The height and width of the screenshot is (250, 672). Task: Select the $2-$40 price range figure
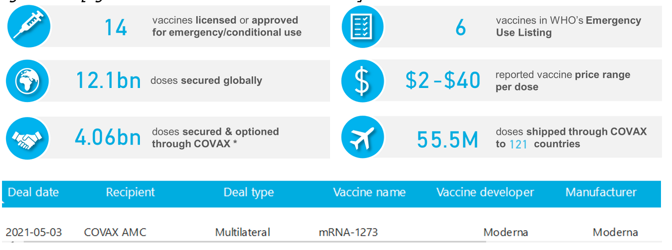point(443,81)
